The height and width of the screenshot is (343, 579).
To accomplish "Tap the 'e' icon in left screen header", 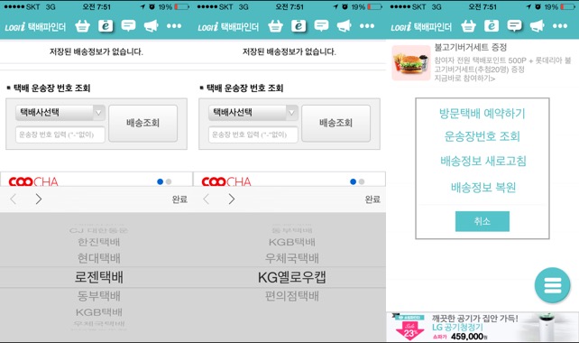I will [106, 26].
